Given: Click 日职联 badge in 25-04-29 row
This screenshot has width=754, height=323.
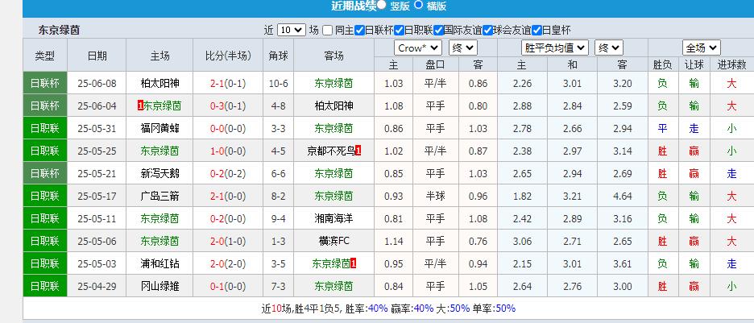Looking at the screenshot, I should 44,286.
